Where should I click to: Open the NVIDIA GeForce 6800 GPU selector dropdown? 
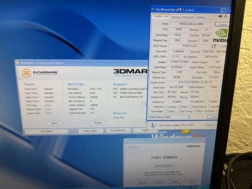pyautogui.click(x=189, y=117)
